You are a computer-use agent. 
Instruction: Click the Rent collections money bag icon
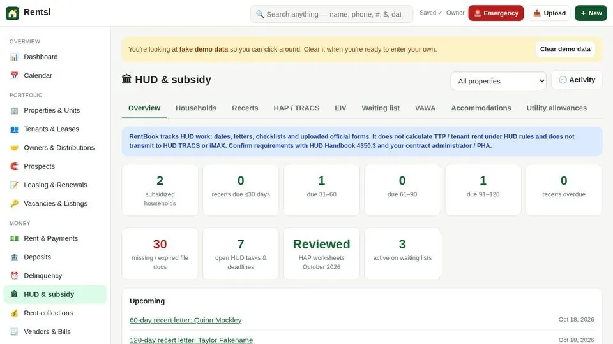click(14, 313)
